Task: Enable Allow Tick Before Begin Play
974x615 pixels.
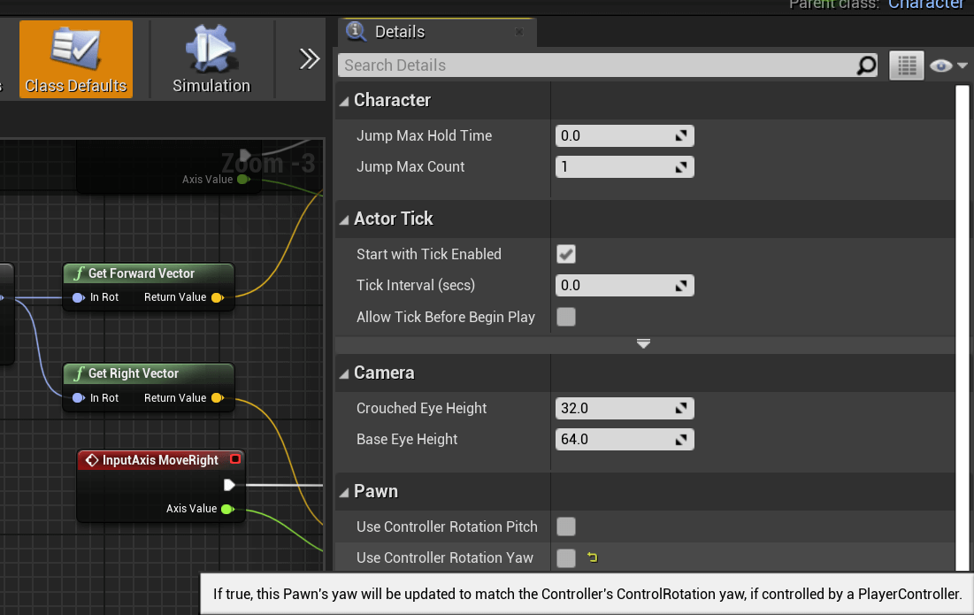Action: click(566, 317)
